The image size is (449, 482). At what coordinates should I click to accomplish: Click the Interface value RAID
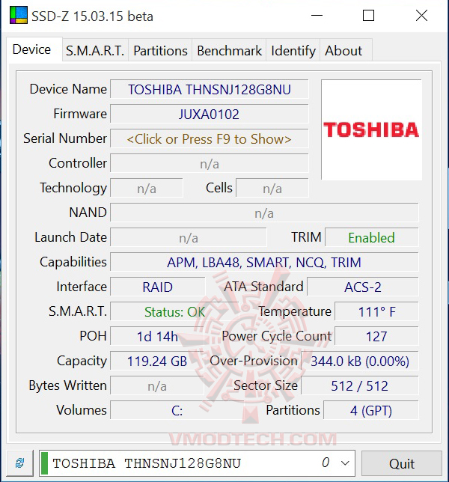tap(158, 287)
